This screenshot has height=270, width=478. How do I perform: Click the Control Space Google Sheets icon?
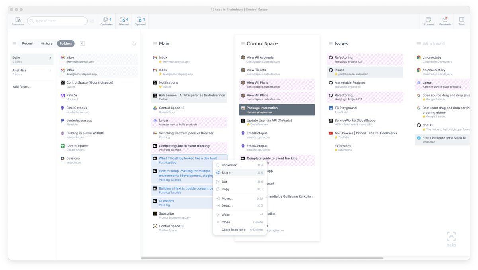[x=63, y=146]
